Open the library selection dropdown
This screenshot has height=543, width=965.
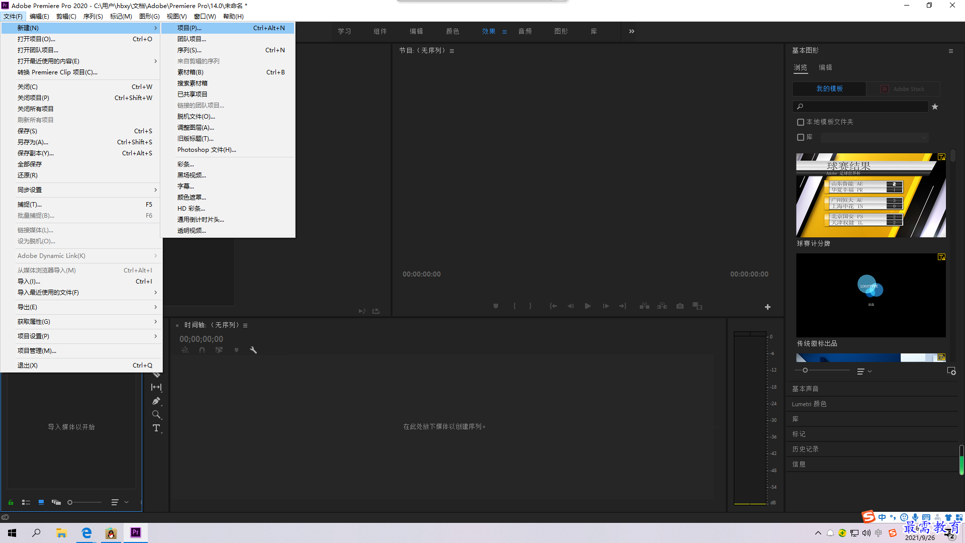click(875, 137)
